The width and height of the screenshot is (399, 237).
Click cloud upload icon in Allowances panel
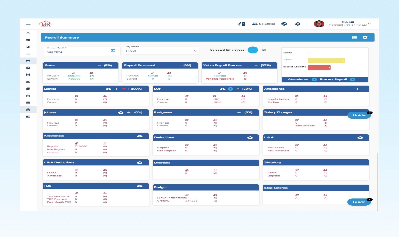coord(140,136)
